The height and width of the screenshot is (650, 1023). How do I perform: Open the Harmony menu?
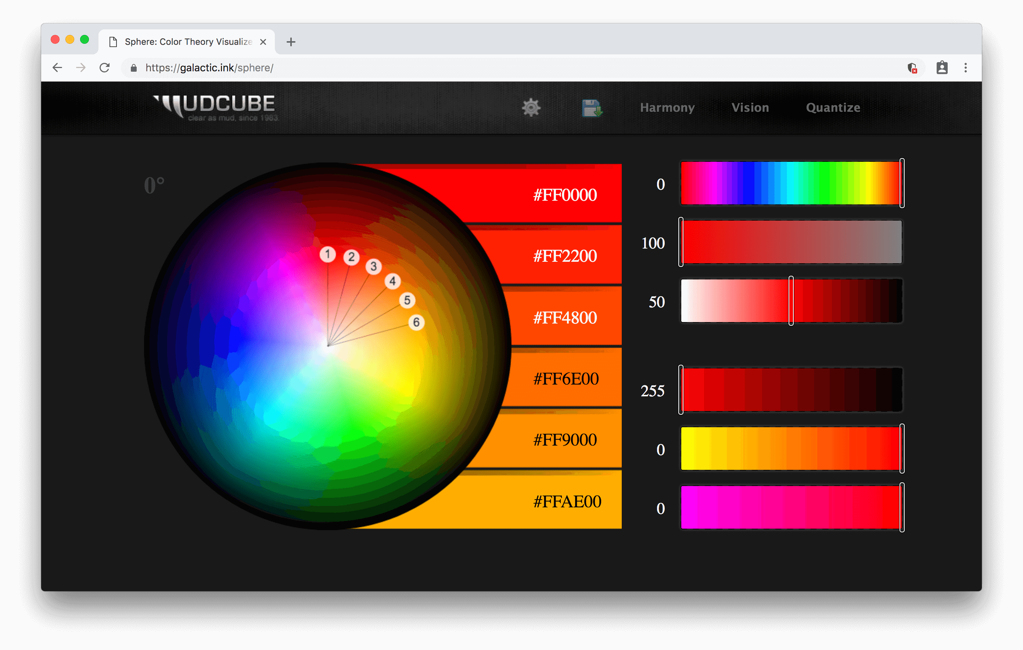(x=667, y=108)
